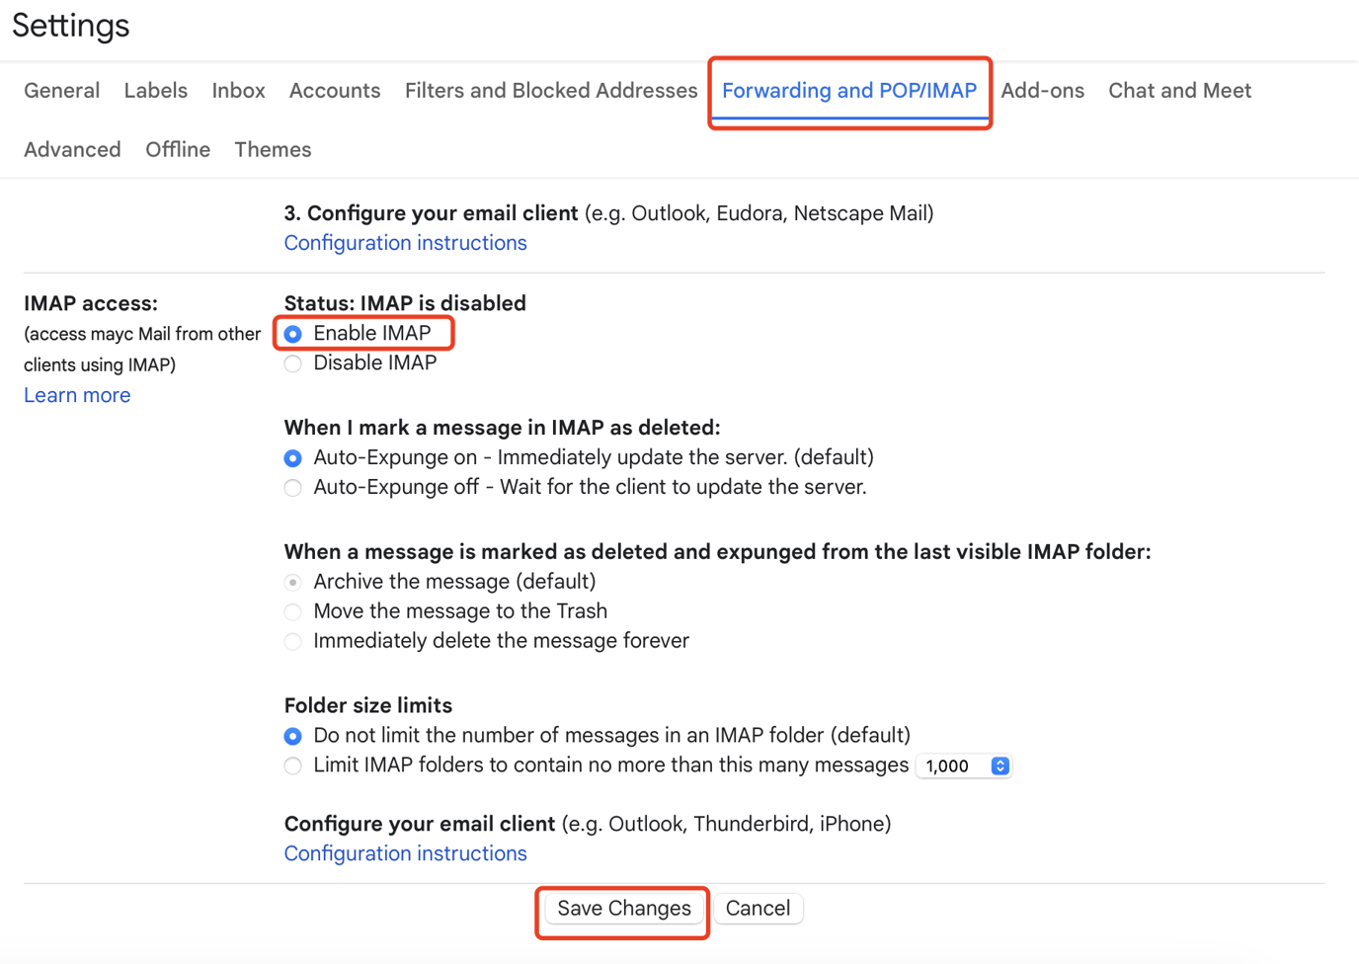Choose Auto-Expunge on option
This screenshot has height=964, width=1359.
click(x=292, y=458)
